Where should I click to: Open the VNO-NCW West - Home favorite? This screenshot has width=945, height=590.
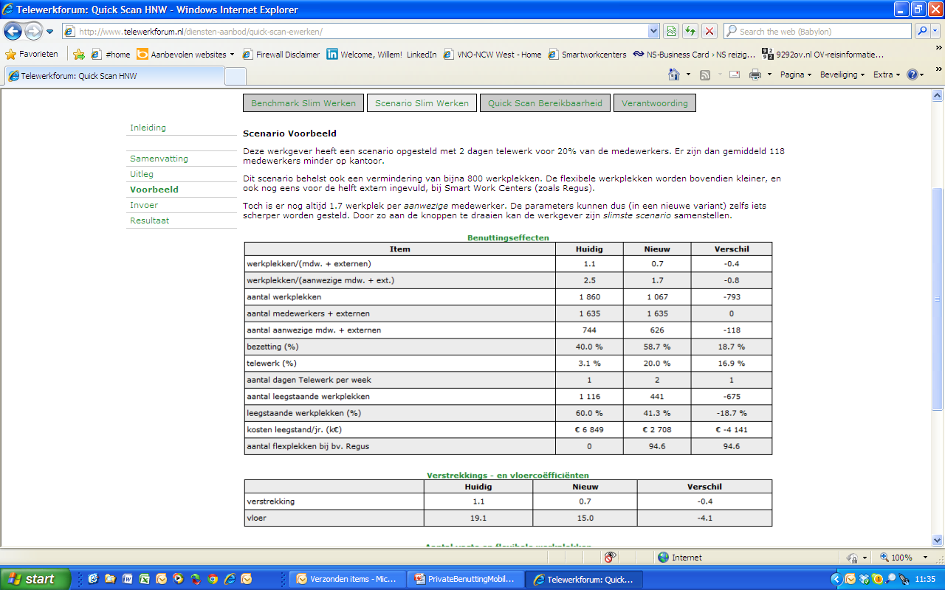492,54
